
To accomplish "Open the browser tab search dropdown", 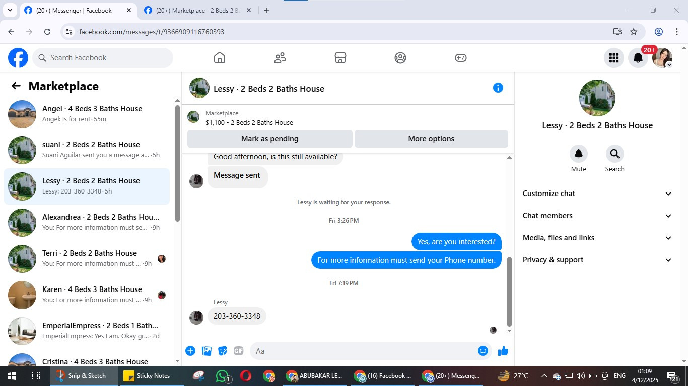I will tap(10, 10).
